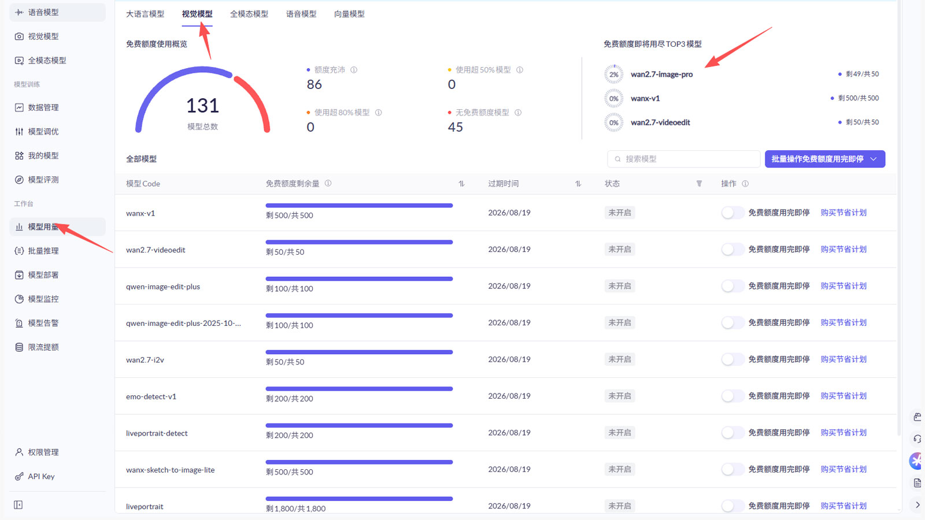
Task: Click the colorful assistant icon at right edge
Action: click(x=917, y=461)
